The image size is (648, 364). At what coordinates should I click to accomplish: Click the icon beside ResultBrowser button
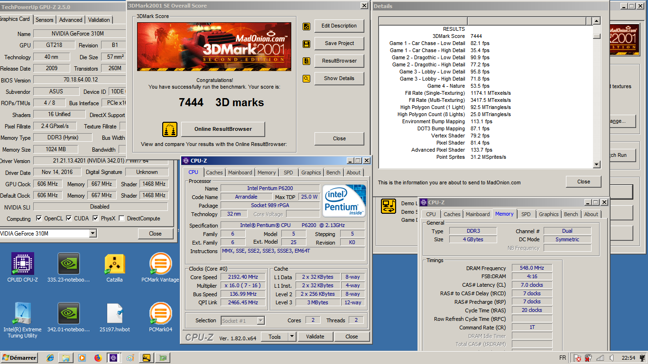click(x=306, y=61)
